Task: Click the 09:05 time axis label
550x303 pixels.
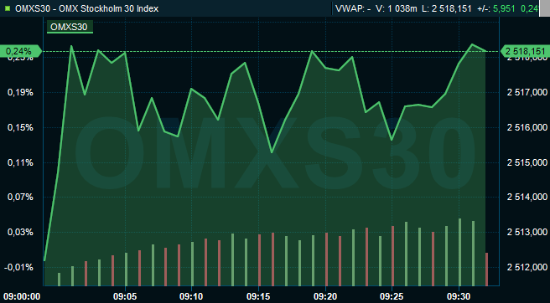Action: 125,296
